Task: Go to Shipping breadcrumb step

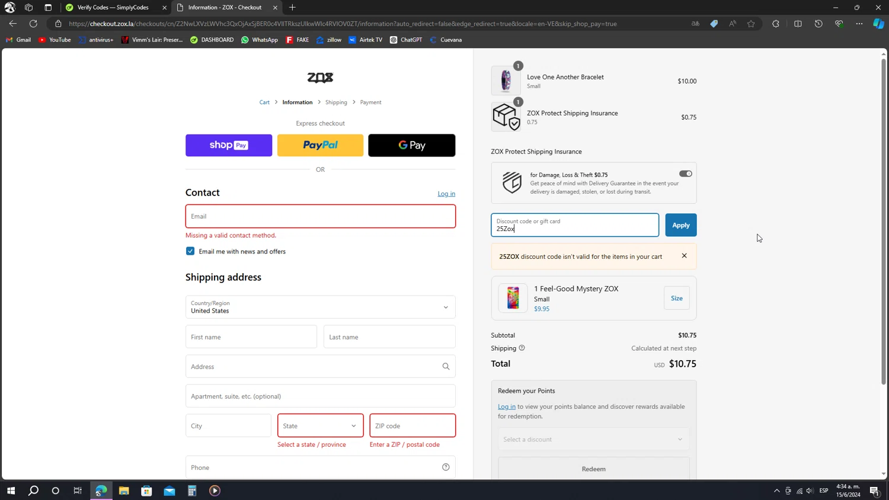Action: 336,102
